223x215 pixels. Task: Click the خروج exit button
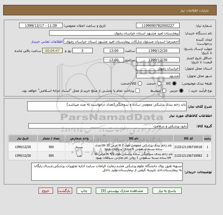[46, 191]
